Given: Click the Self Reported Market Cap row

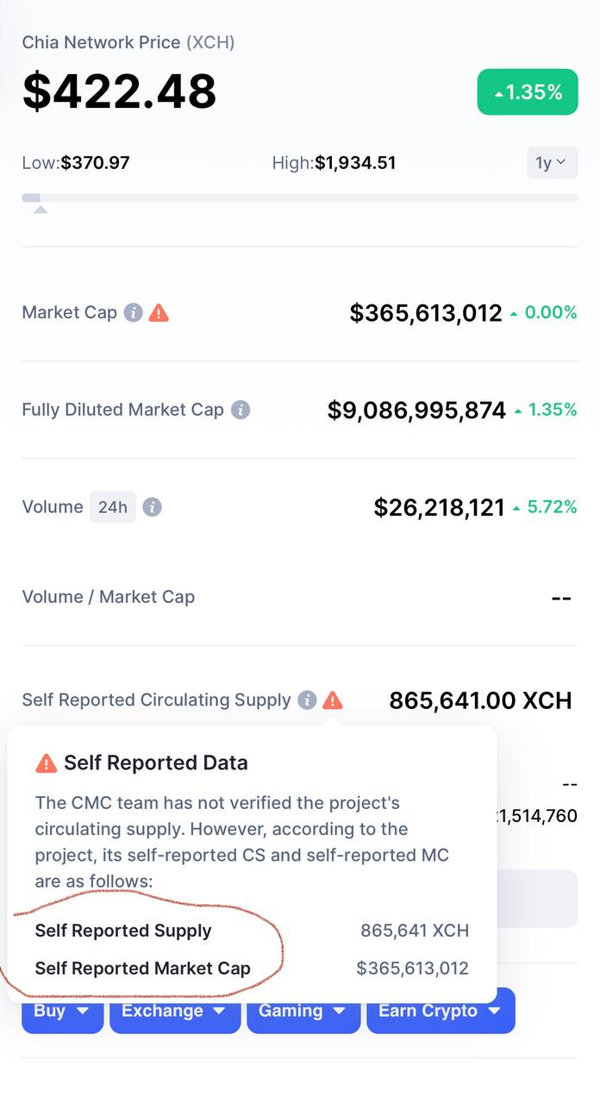Looking at the screenshot, I should click(x=252, y=969).
